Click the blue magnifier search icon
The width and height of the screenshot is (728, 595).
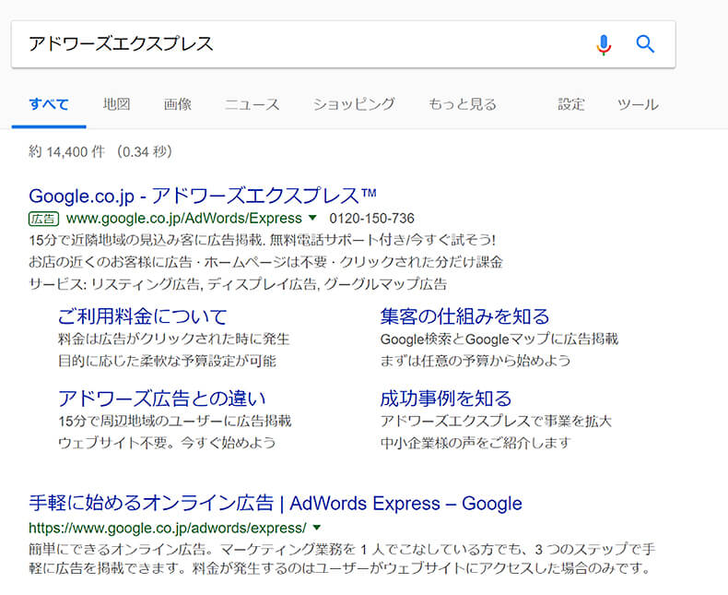point(645,44)
